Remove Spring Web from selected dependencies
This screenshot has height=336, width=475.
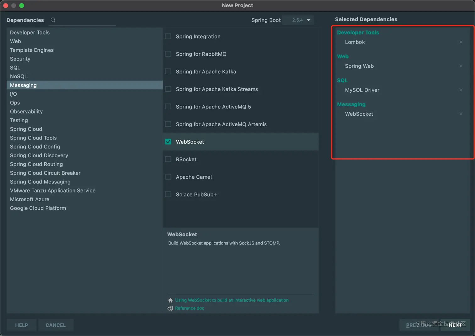[461, 66]
